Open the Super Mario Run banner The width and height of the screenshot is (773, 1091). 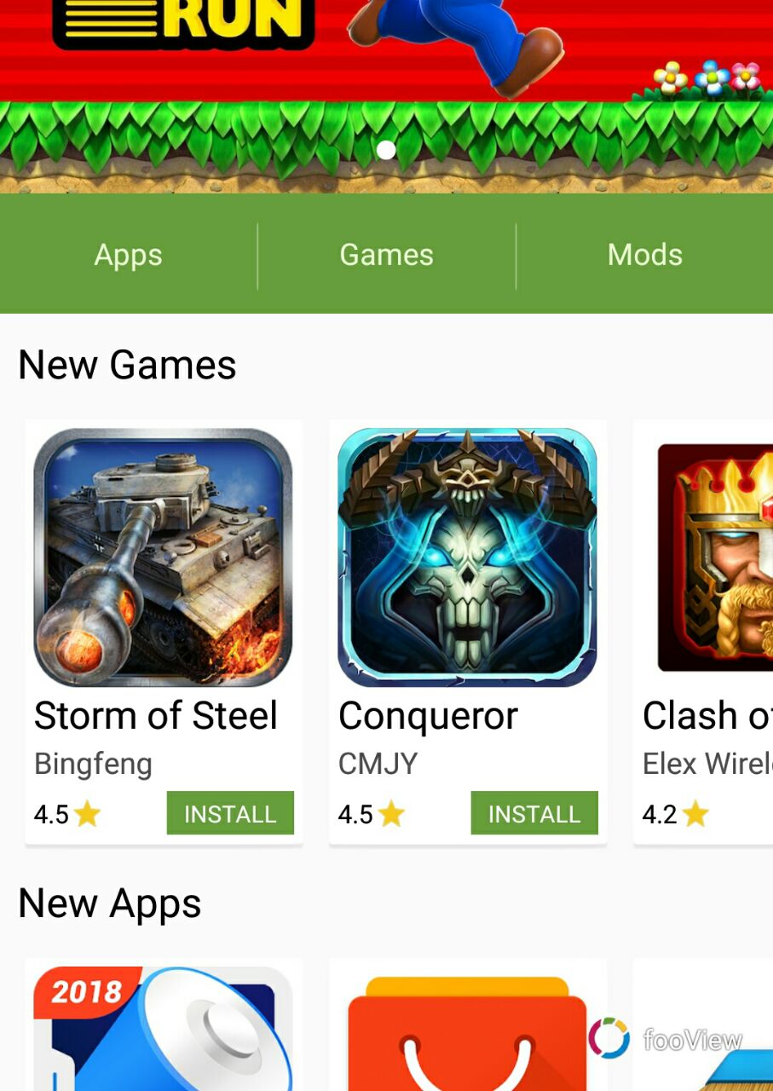click(x=386, y=96)
